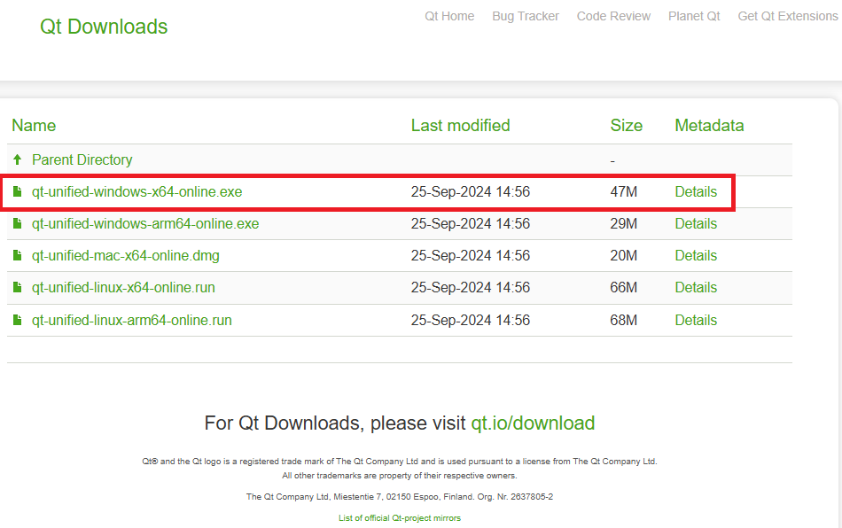This screenshot has width=842, height=528.
Task: Click the 66M size of linux-x64 file
Action: tap(623, 288)
